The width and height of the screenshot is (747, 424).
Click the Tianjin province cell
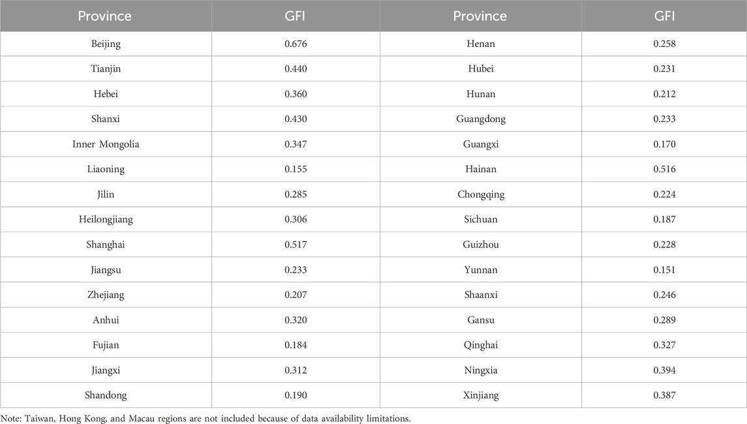(x=106, y=69)
